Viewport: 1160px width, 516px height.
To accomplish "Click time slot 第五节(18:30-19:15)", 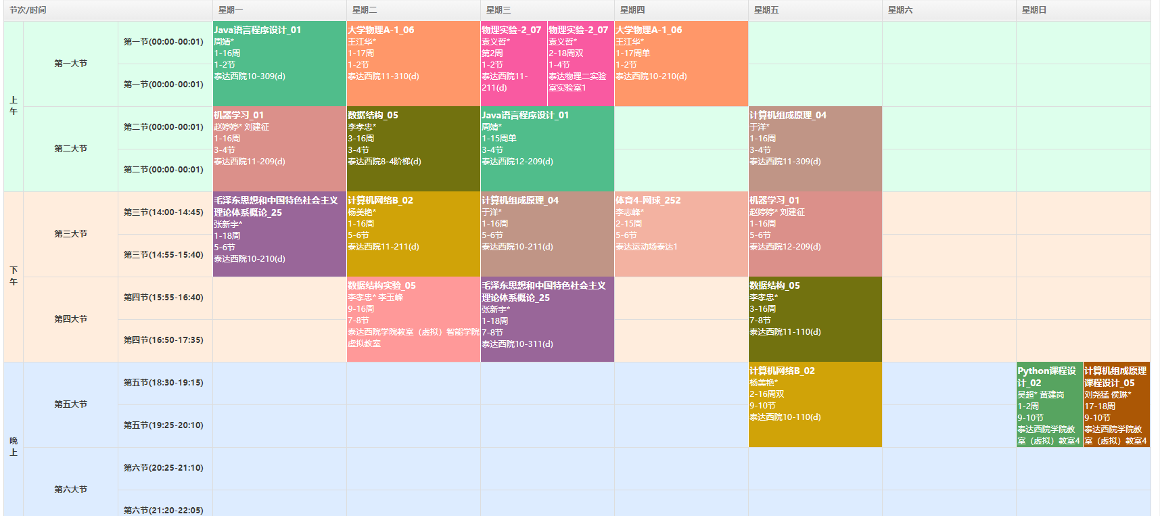I will point(164,383).
